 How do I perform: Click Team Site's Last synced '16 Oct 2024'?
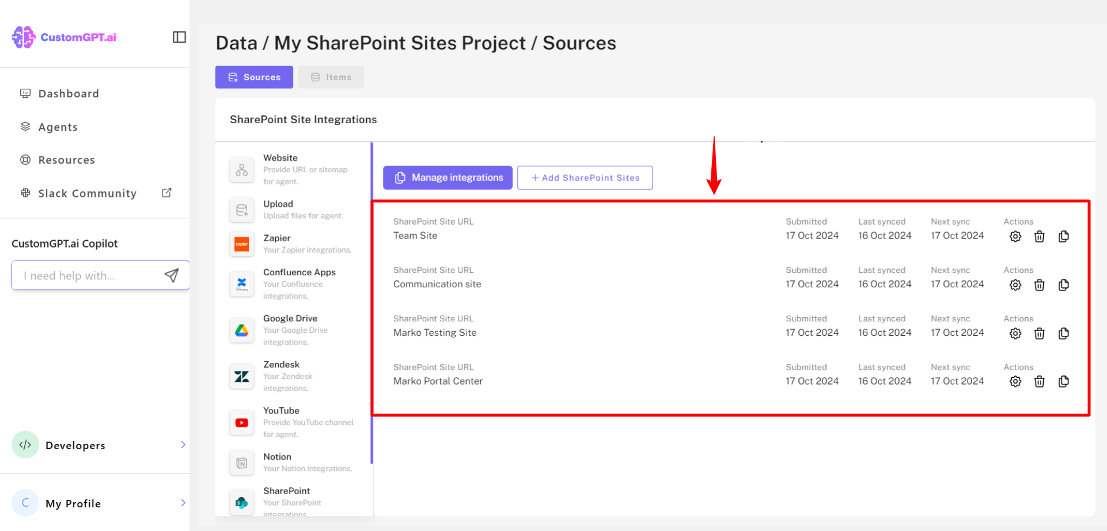(885, 236)
